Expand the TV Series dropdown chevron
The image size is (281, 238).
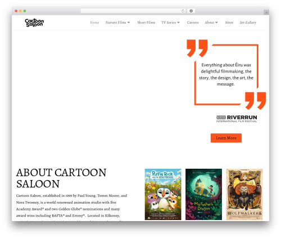[x=179, y=23]
